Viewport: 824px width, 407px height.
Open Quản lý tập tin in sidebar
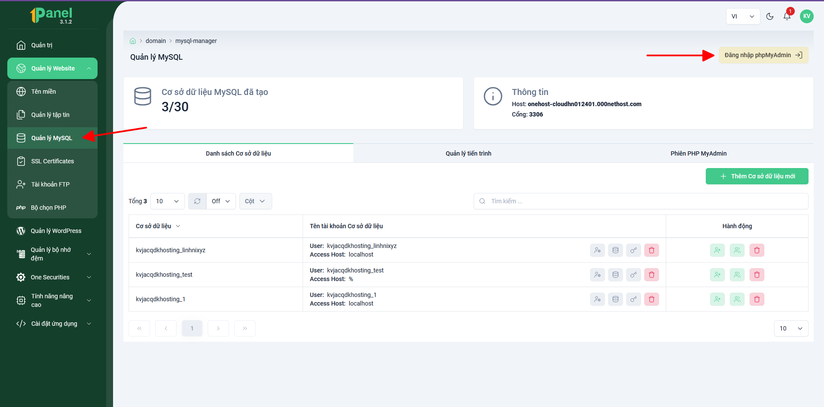(x=52, y=115)
